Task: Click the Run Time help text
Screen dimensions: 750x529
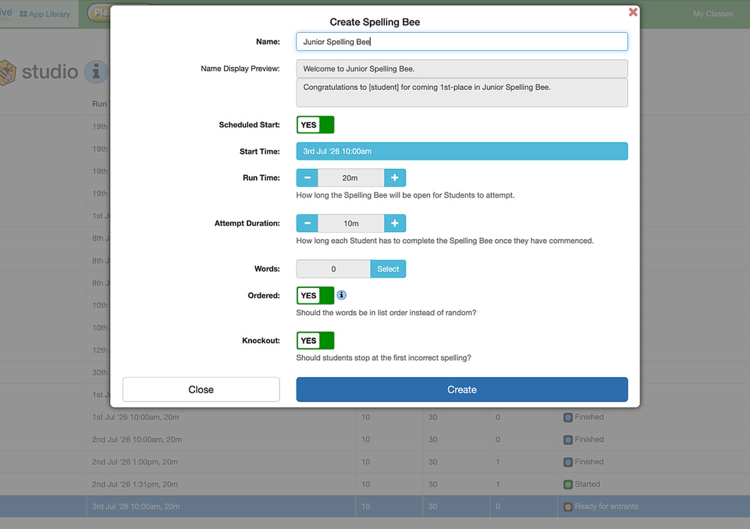Action: tap(405, 195)
